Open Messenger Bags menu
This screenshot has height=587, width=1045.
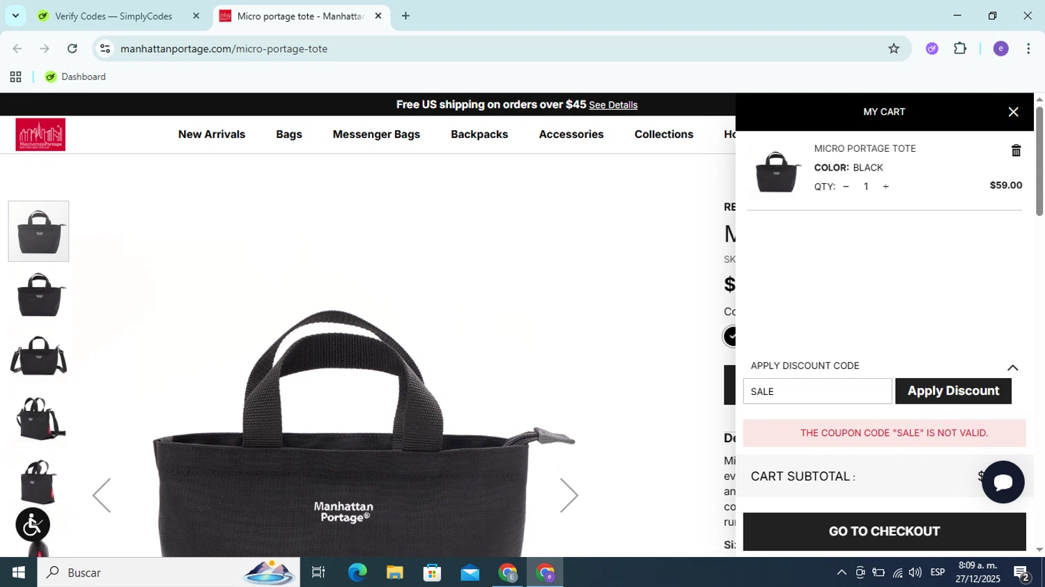376,134
